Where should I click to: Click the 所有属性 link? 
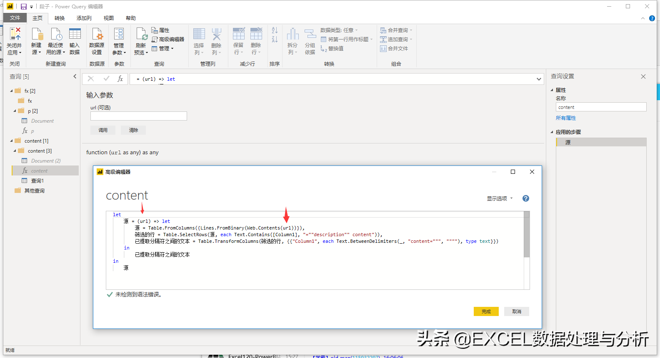click(x=565, y=118)
